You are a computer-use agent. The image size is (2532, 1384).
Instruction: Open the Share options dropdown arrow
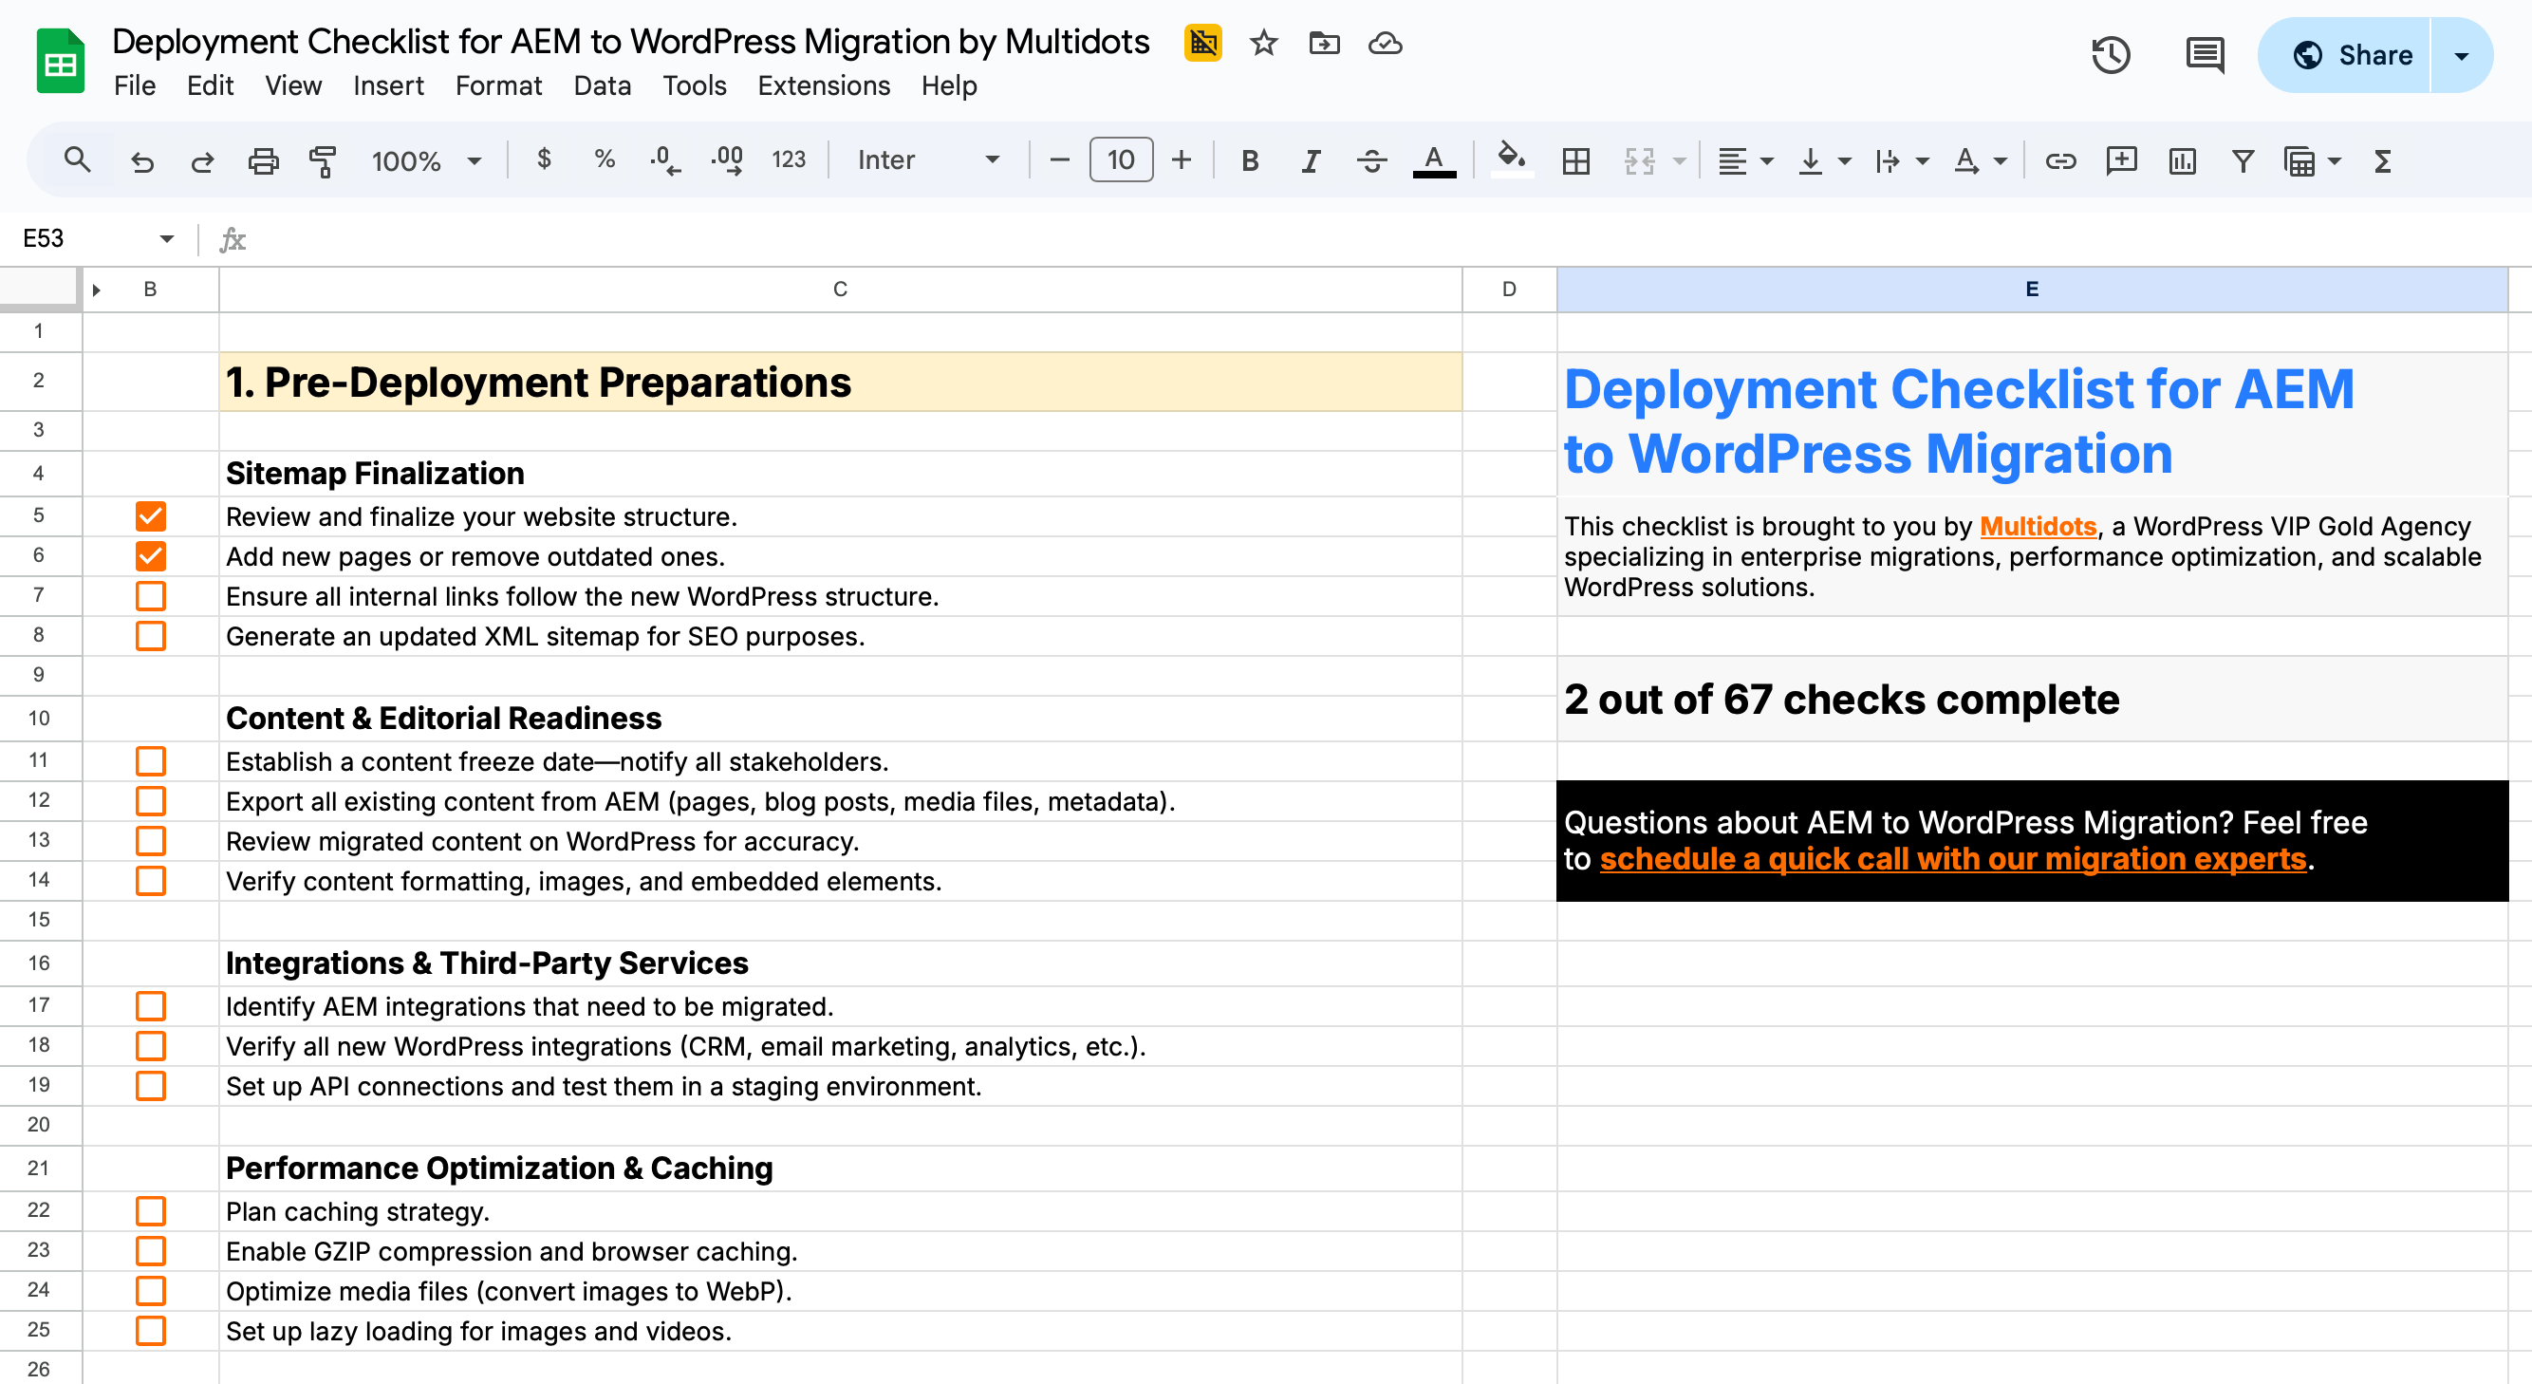pyautogui.click(x=2461, y=55)
